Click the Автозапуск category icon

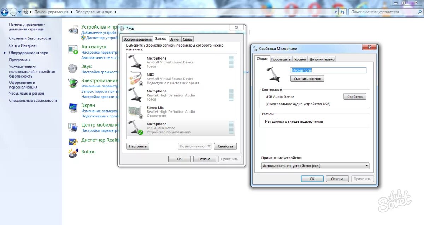73,49
